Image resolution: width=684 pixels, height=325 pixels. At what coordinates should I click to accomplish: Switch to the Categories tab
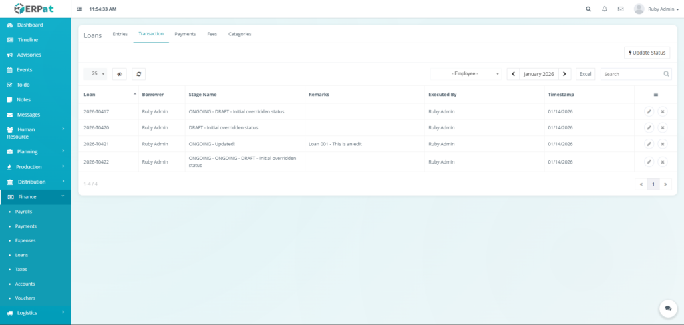[240, 33]
